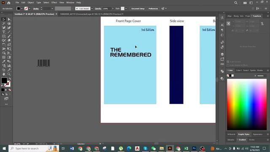Image resolution: width=270 pixels, height=152 pixels.
Task: Enable Draw Behind mode
Action: pyautogui.click(x=6, y=94)
